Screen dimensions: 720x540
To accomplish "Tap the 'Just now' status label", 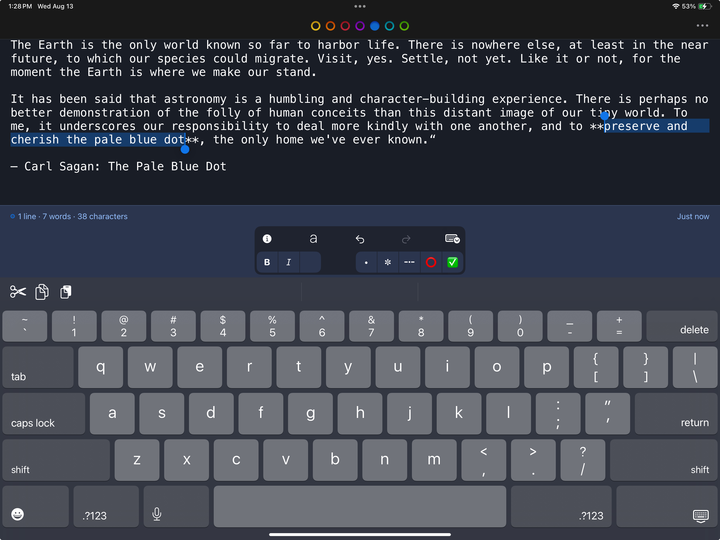I will [693, 216].
